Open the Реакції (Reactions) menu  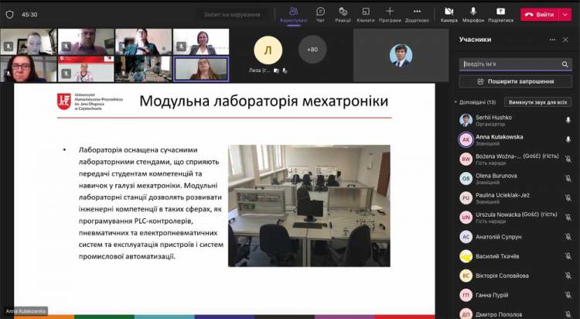pyautogui.click(x=343, y=14)
